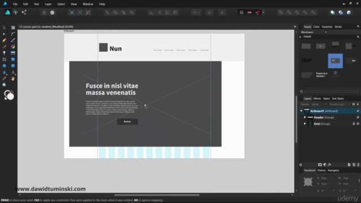
Task: Click the Add Adjustment layer icon
Action: pos(325,165)
